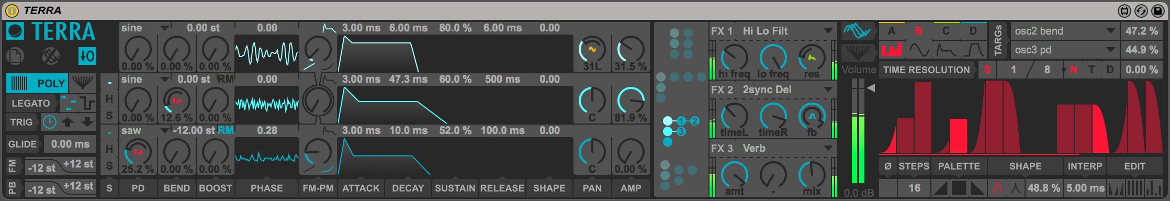Click the blue arrow-zero init icon
Viewport: 1170px width, 201px height.
[87, 55]
